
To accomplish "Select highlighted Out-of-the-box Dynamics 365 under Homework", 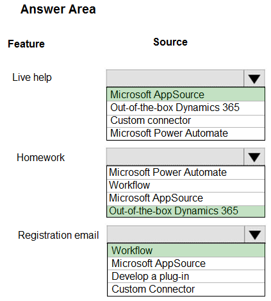I will [186, 211].
